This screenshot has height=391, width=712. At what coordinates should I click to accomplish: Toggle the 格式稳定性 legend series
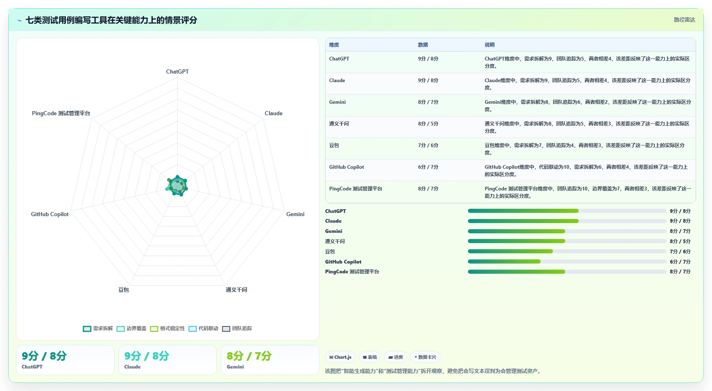point(167,328)
